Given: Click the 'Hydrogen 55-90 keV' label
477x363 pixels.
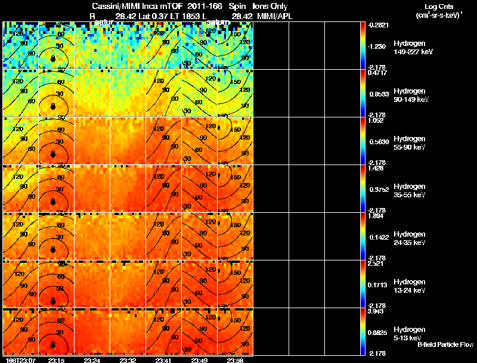Looking at the screenshot, I should [x=410, y=143].
